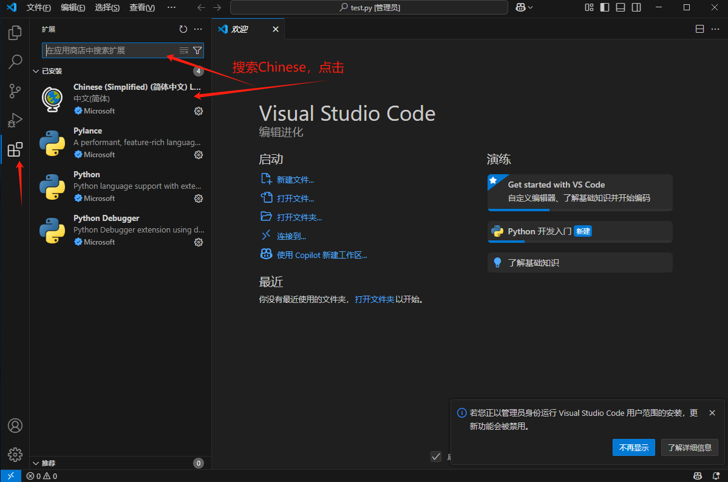The image size is (728, 482).
Task: Click the 打开文件夹... start link
Action: click(x=299, y=217)
